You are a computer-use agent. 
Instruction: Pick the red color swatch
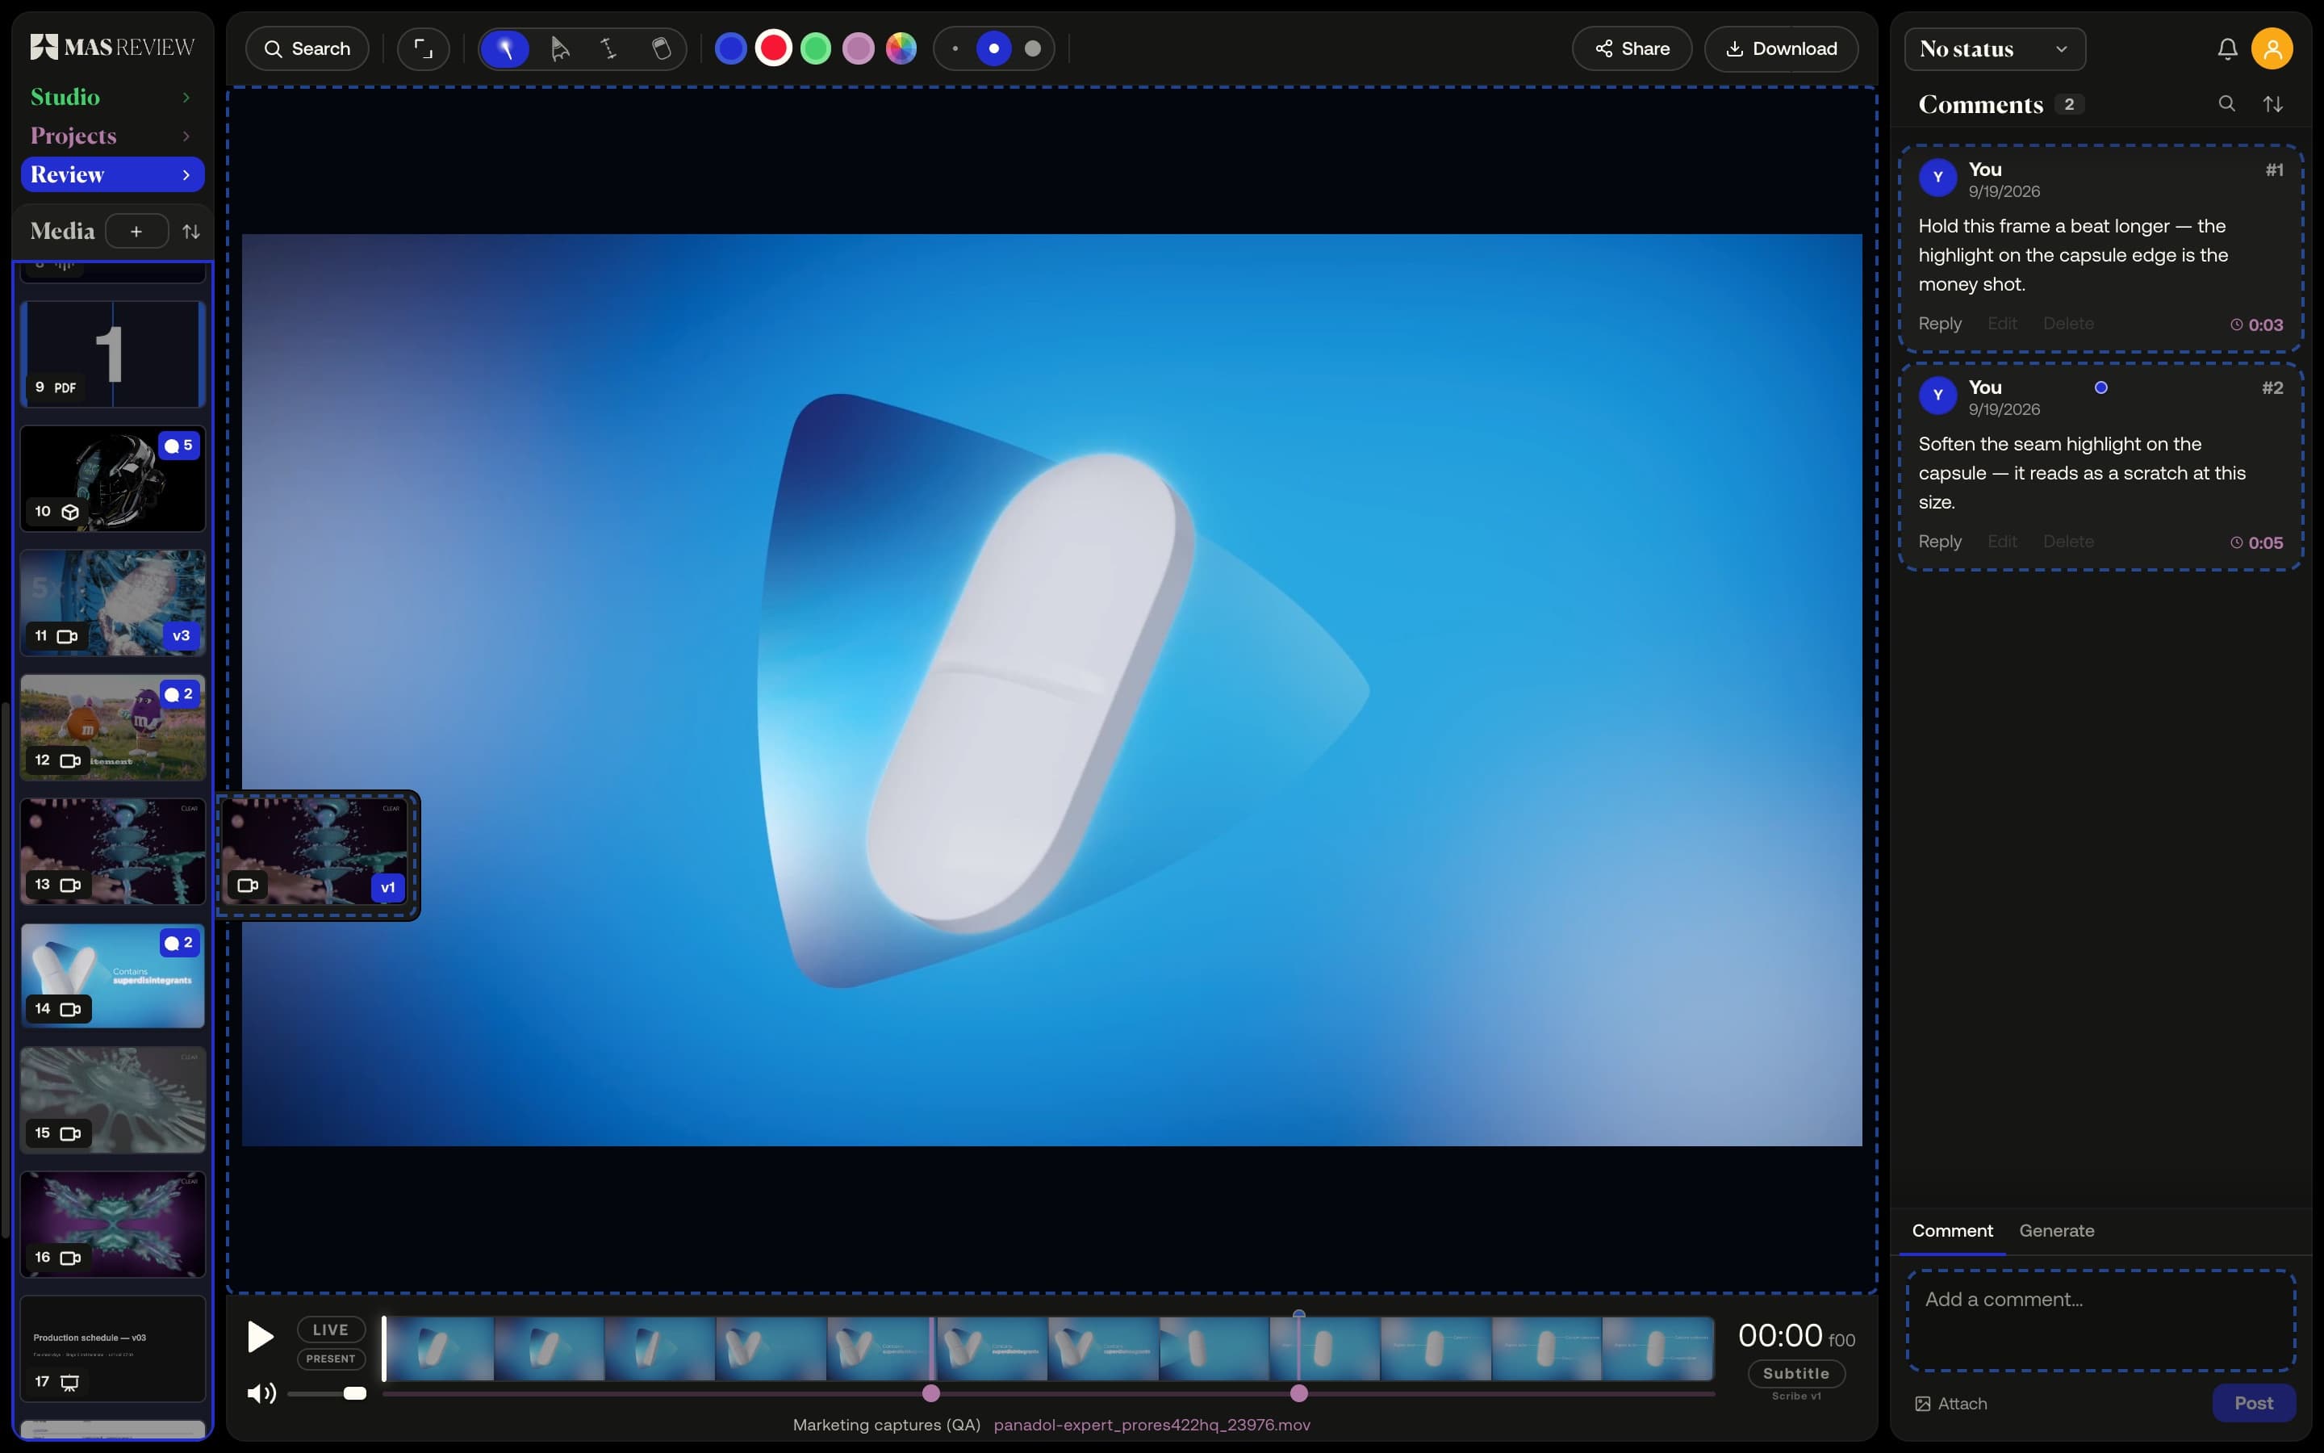coord(773,48)
